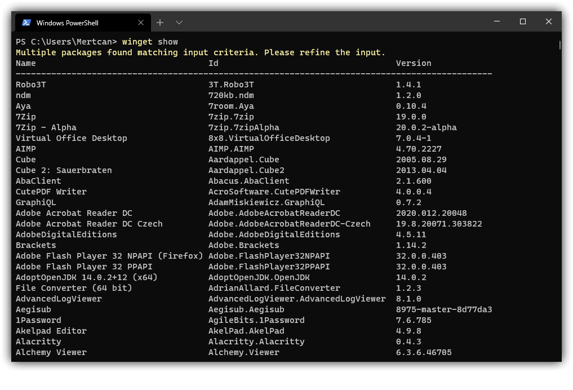
Task: Click the 'Name' column header
Action: 25,63
